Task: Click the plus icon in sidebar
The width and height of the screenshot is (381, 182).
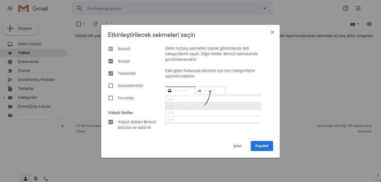Action: 62,126
